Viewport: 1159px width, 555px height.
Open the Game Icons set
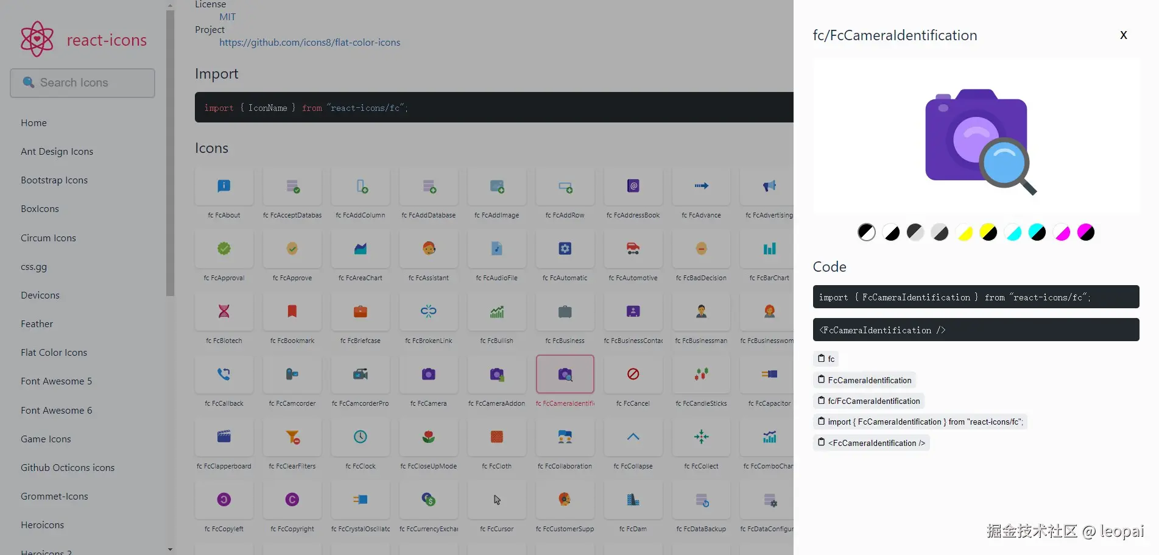coord(46,439)
